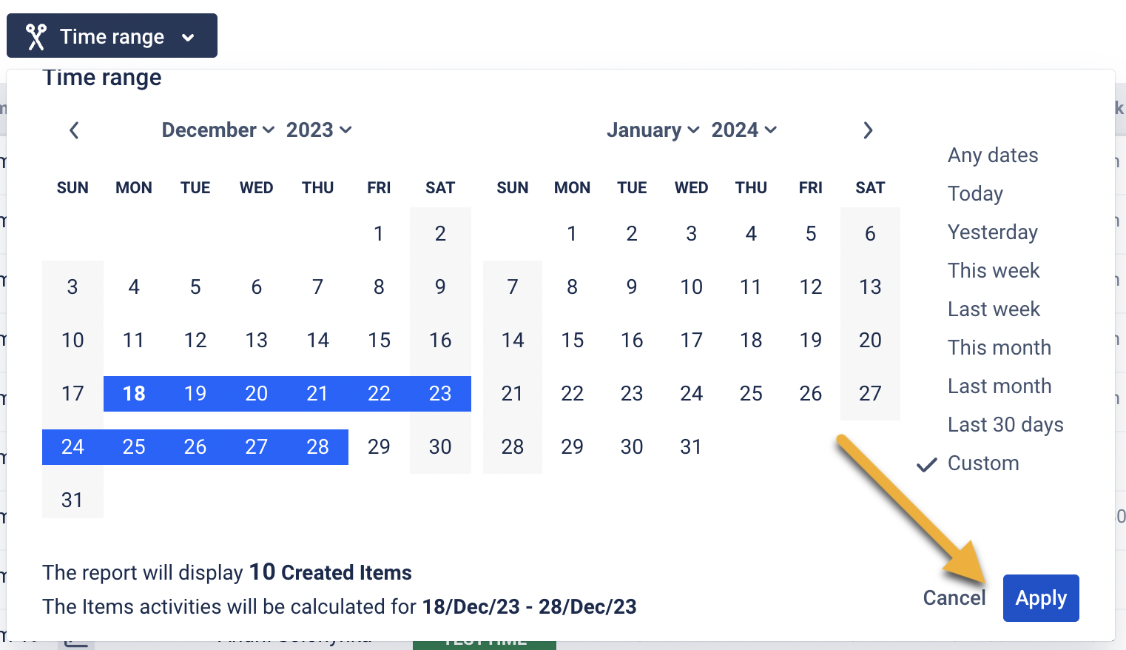Select the Custom range option

(x=983, y=463)
